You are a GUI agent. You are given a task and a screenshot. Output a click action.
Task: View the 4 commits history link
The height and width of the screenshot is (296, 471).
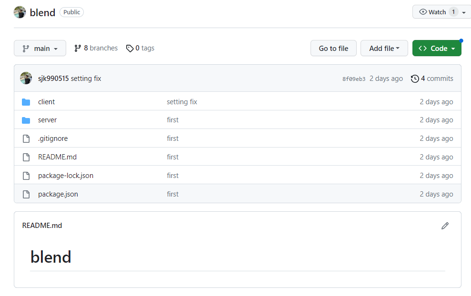[437, 79]
